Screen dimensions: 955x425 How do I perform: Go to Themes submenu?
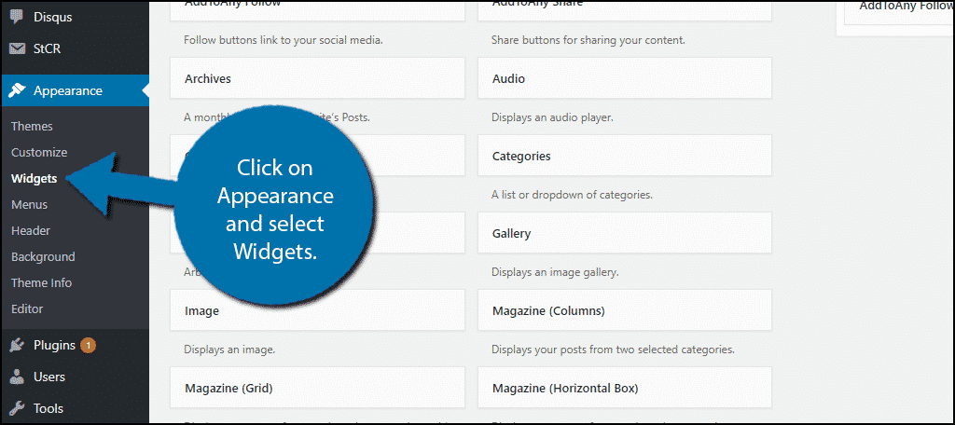pos(32,127)
